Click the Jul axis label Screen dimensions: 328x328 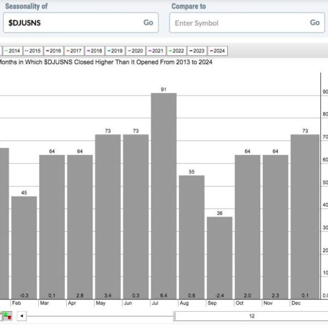[155, 303]
